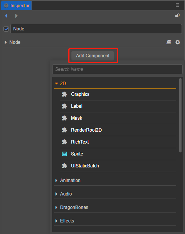The image size is (185, 234).
Task: Click the Add Component button
Action: 93,56
